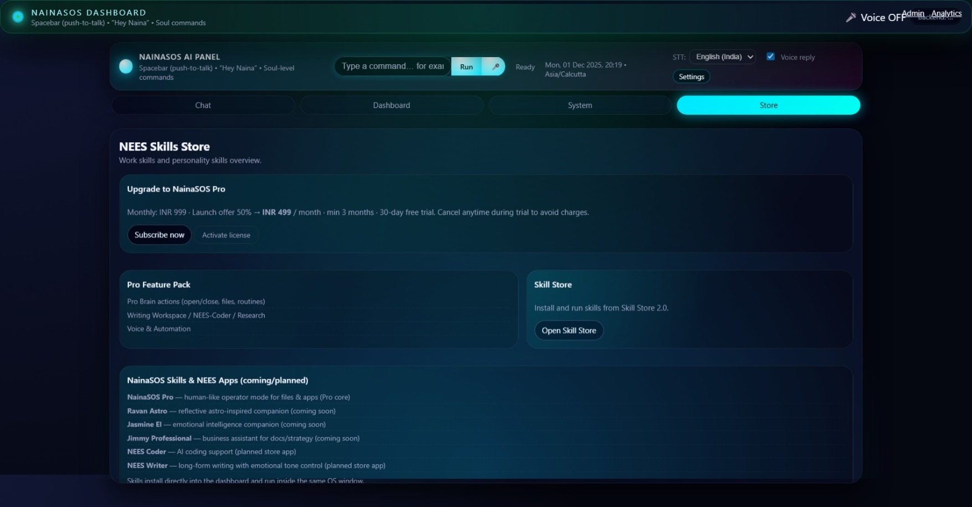Select the microphone icon beside Run

tap(495, 66)
